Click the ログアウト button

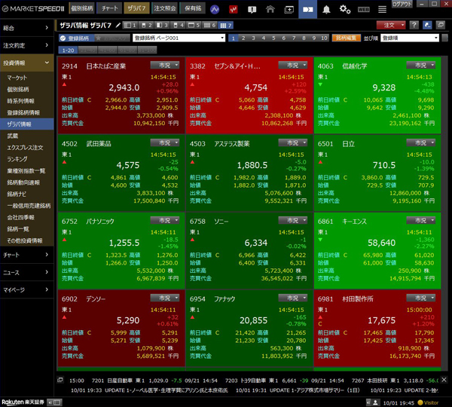tap(402, 4)
